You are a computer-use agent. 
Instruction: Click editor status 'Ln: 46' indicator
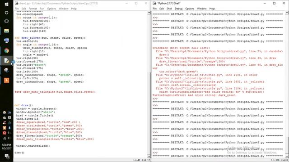point(136,160)
